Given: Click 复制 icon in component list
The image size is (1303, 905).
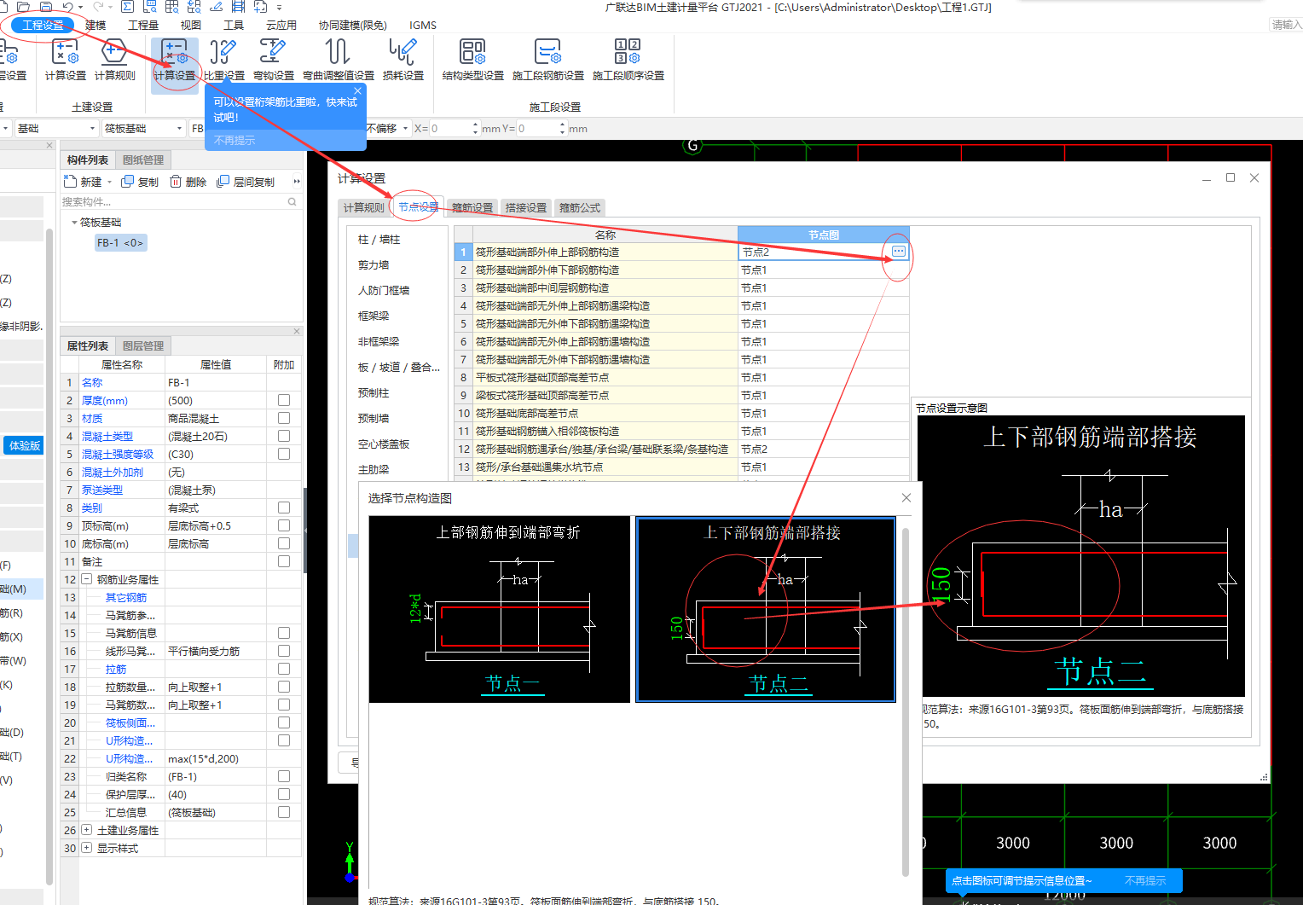Looking at the screenshot, I should [x=128, y=182].
